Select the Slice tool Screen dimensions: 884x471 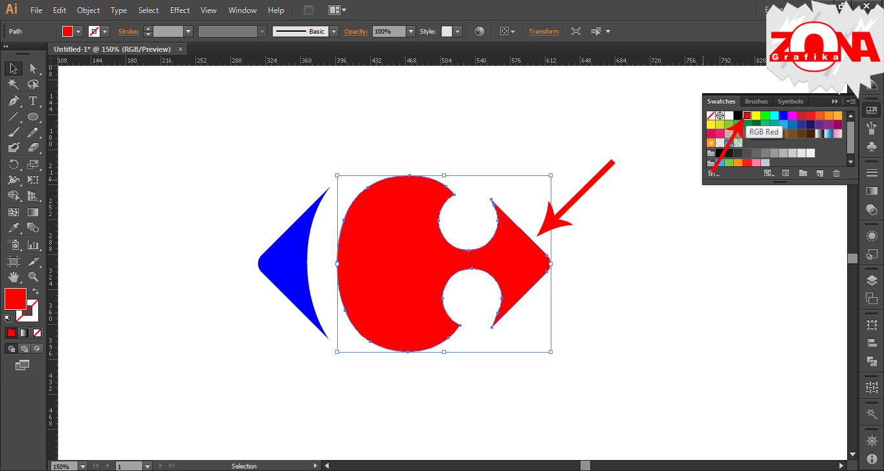click(33, 261)
